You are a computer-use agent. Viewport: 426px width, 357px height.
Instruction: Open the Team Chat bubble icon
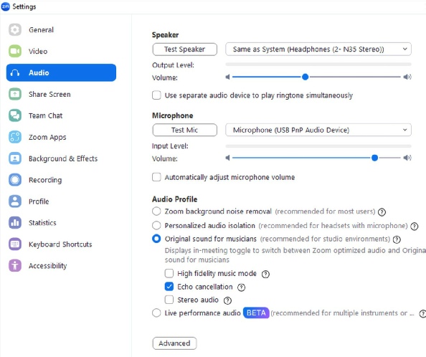pos(15,115)
